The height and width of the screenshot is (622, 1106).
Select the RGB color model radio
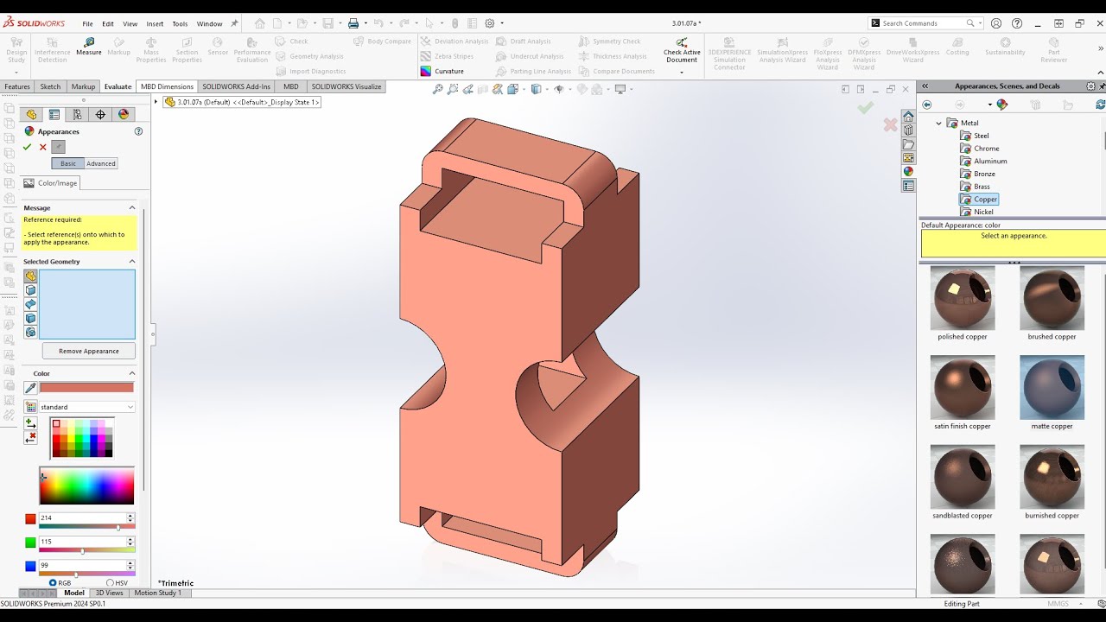[53, 583]
